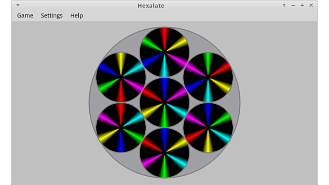Open the Game menu

point(25,15)
